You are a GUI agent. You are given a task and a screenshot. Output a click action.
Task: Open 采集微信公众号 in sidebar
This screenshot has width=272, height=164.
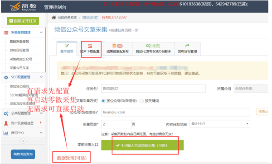[21, 59]
